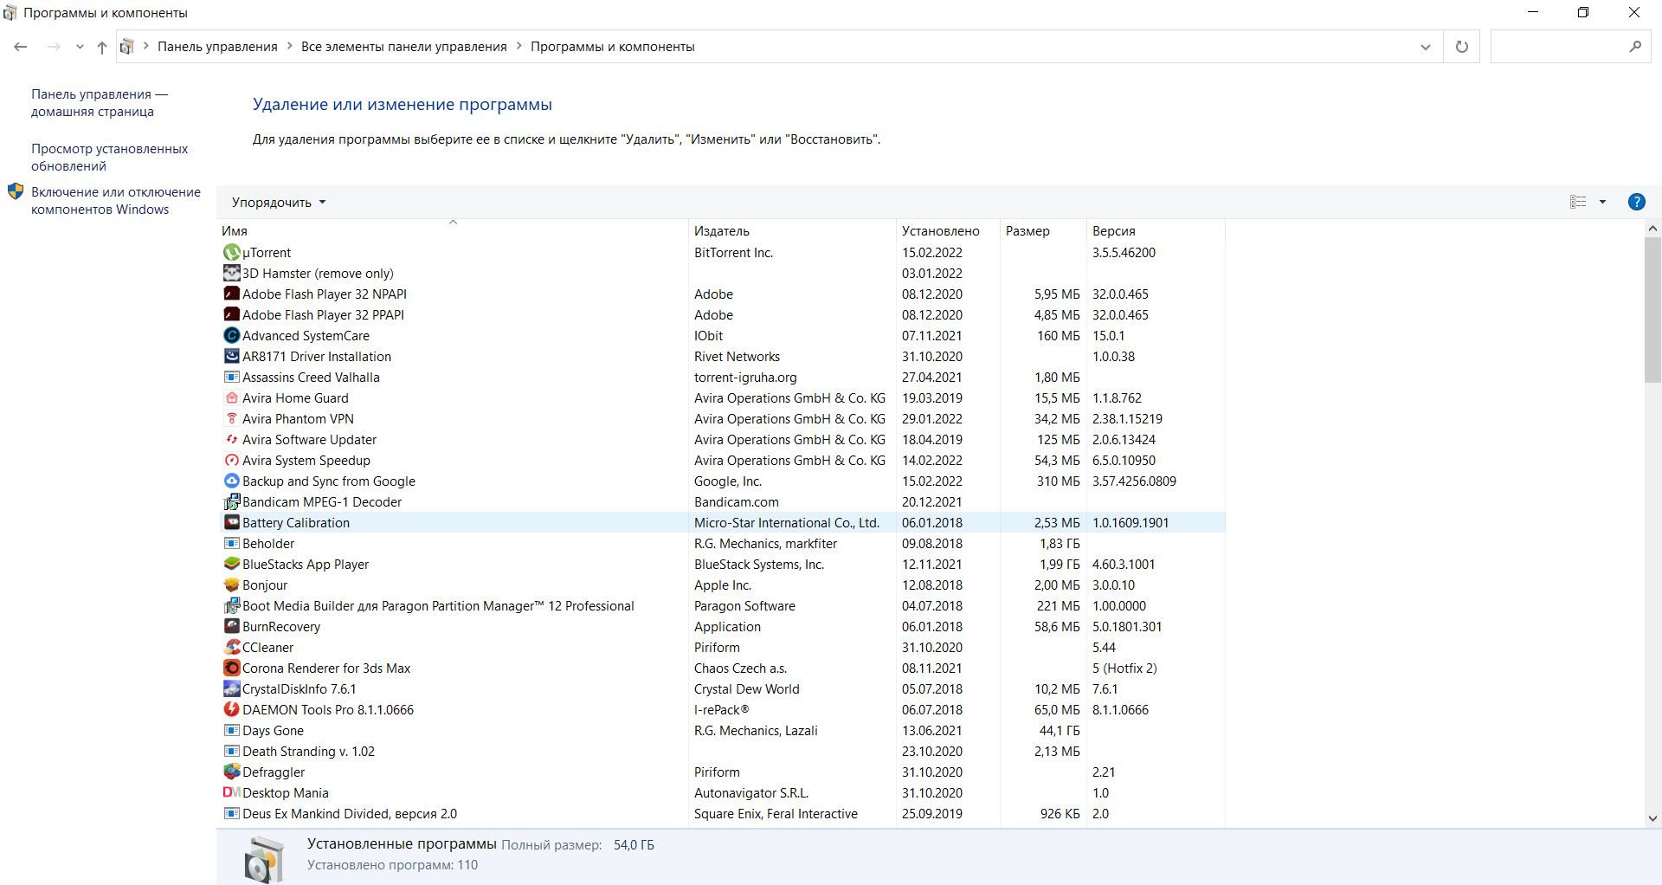
Task: Select the Days Gone program row
Action: tap(721, 730)
